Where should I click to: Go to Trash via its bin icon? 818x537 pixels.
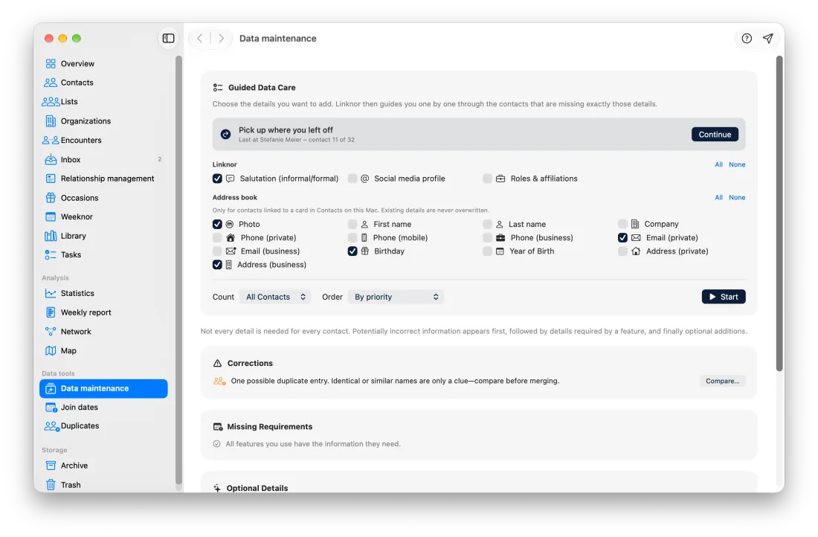(x=51, y=485)
